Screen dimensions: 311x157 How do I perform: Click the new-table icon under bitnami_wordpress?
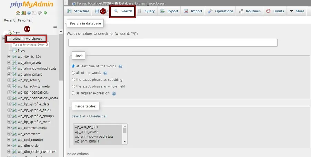tap(15, 51)
